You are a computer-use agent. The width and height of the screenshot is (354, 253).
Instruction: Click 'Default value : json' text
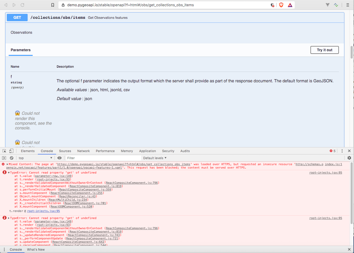pyautogui.click(x=74, y=99)
